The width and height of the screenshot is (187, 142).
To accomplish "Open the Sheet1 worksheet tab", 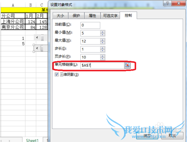I will (32, 140).
